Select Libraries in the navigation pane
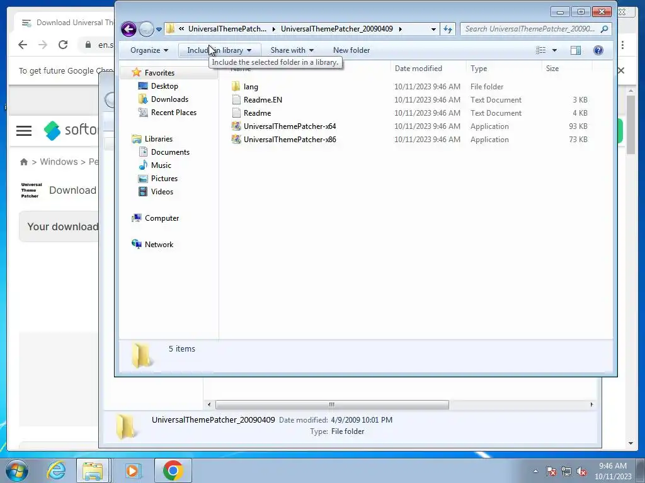Image resolution: width=645 pixels, height=483 pixels. (158, 139)
